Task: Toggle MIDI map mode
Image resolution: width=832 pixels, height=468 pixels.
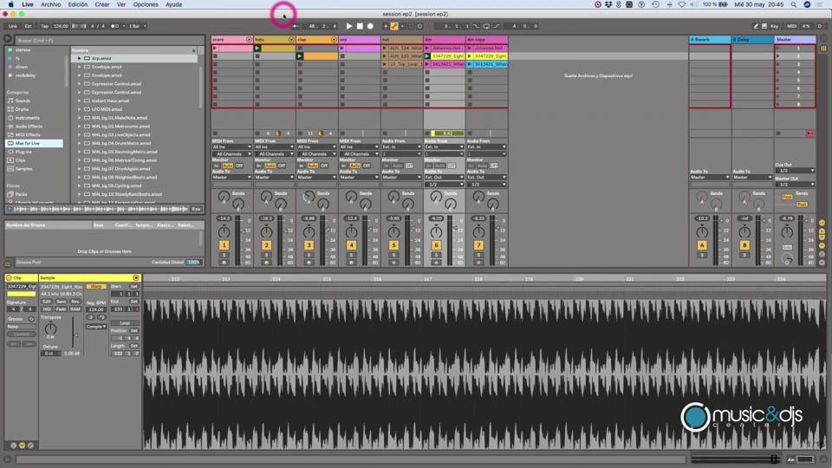Action: click(x=791, y=25)
